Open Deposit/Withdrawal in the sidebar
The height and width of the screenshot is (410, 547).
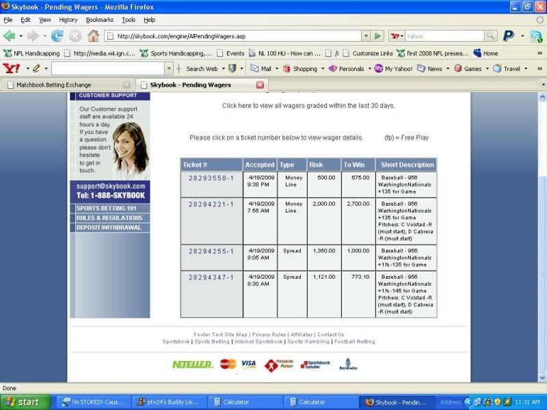pyautogui.click(x=110, y=228)
